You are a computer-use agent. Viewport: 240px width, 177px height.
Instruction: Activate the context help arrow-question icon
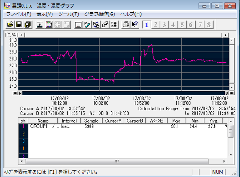pyautogui.click(x=135, y=24)
